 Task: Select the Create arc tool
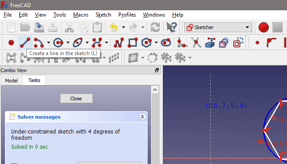[39, 43]
